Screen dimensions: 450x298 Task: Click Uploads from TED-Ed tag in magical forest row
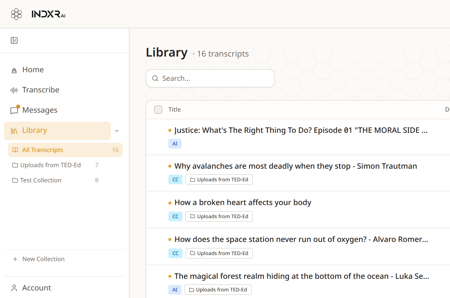(218, 290)
